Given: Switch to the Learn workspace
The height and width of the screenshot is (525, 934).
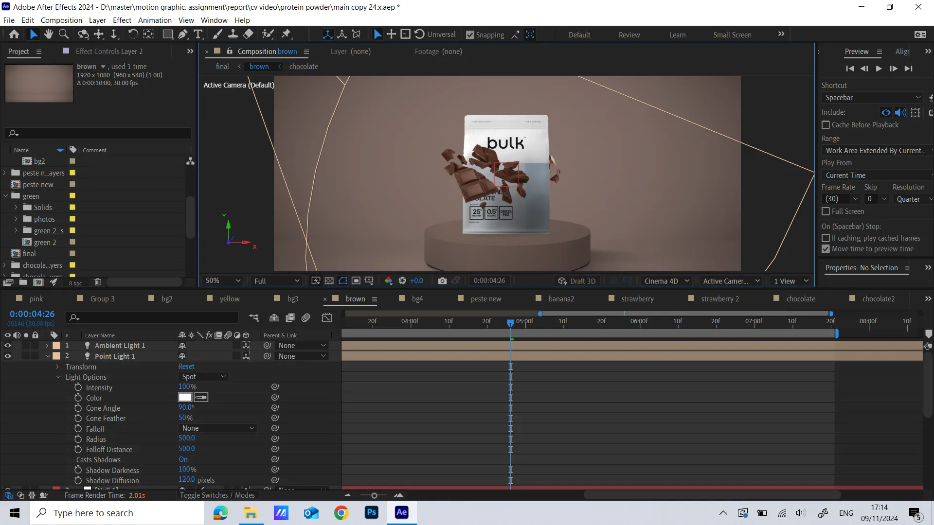Looking at the screenshot, I should 677,35.
